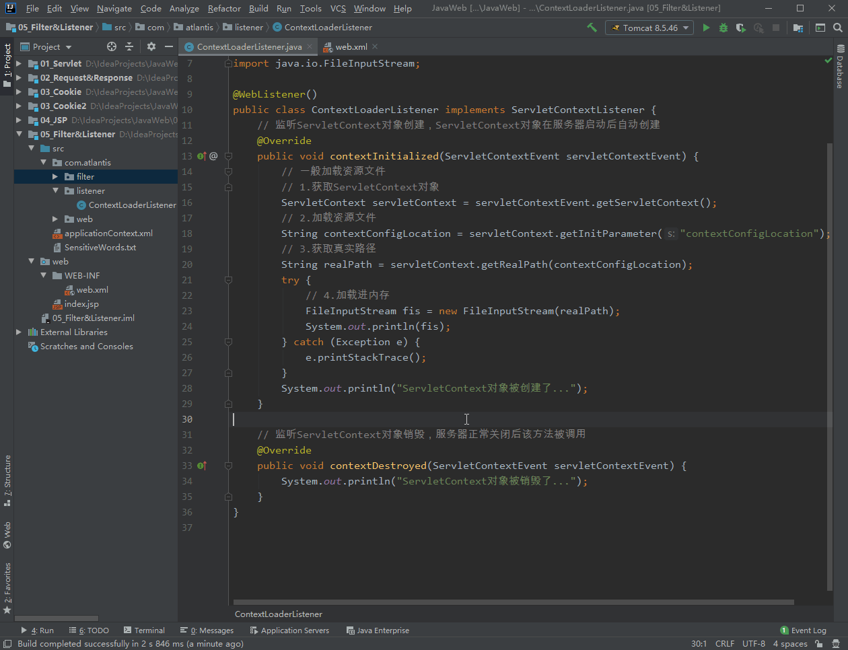Open the Navigate menu
Viewport: 848px width, 650px height.
click(x=114, y=9)
